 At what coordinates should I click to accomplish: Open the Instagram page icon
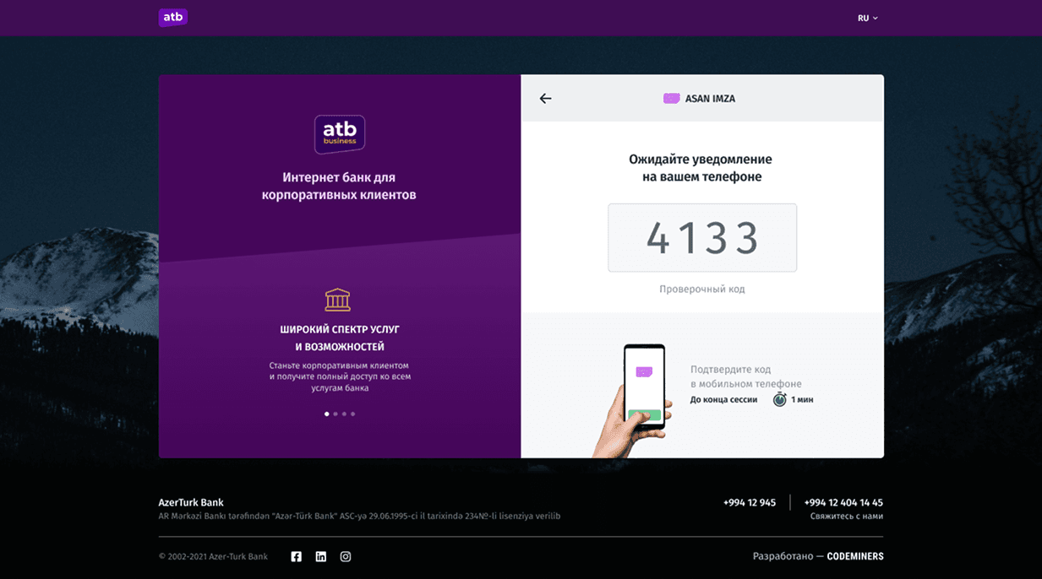345,556
